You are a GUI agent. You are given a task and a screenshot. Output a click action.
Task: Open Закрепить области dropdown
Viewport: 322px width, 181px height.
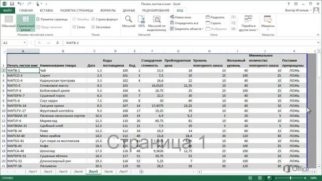point(187,29)
